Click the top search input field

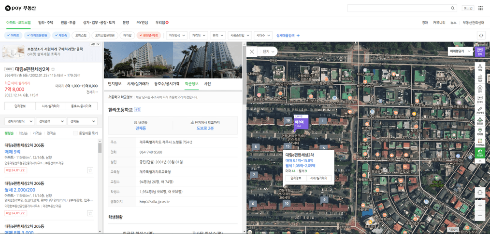pos(399,8)
